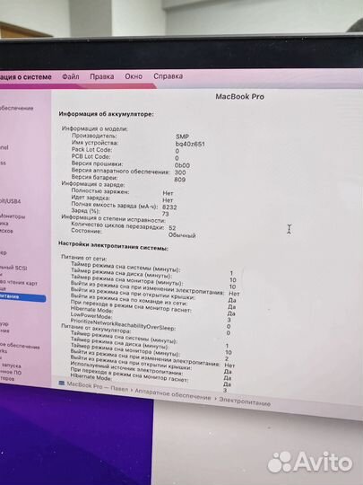Open the Файл menu

(71, 76)
